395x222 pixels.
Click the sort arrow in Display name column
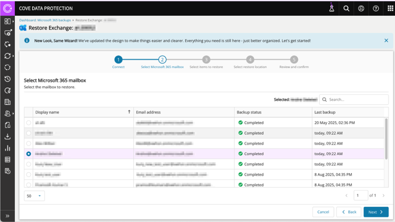point(129,112)
